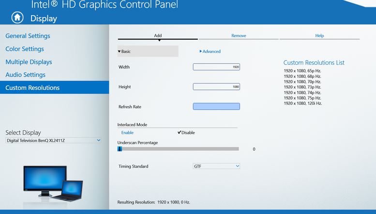
Task: Switch to the Add tab
Action: tap(158, 35)
